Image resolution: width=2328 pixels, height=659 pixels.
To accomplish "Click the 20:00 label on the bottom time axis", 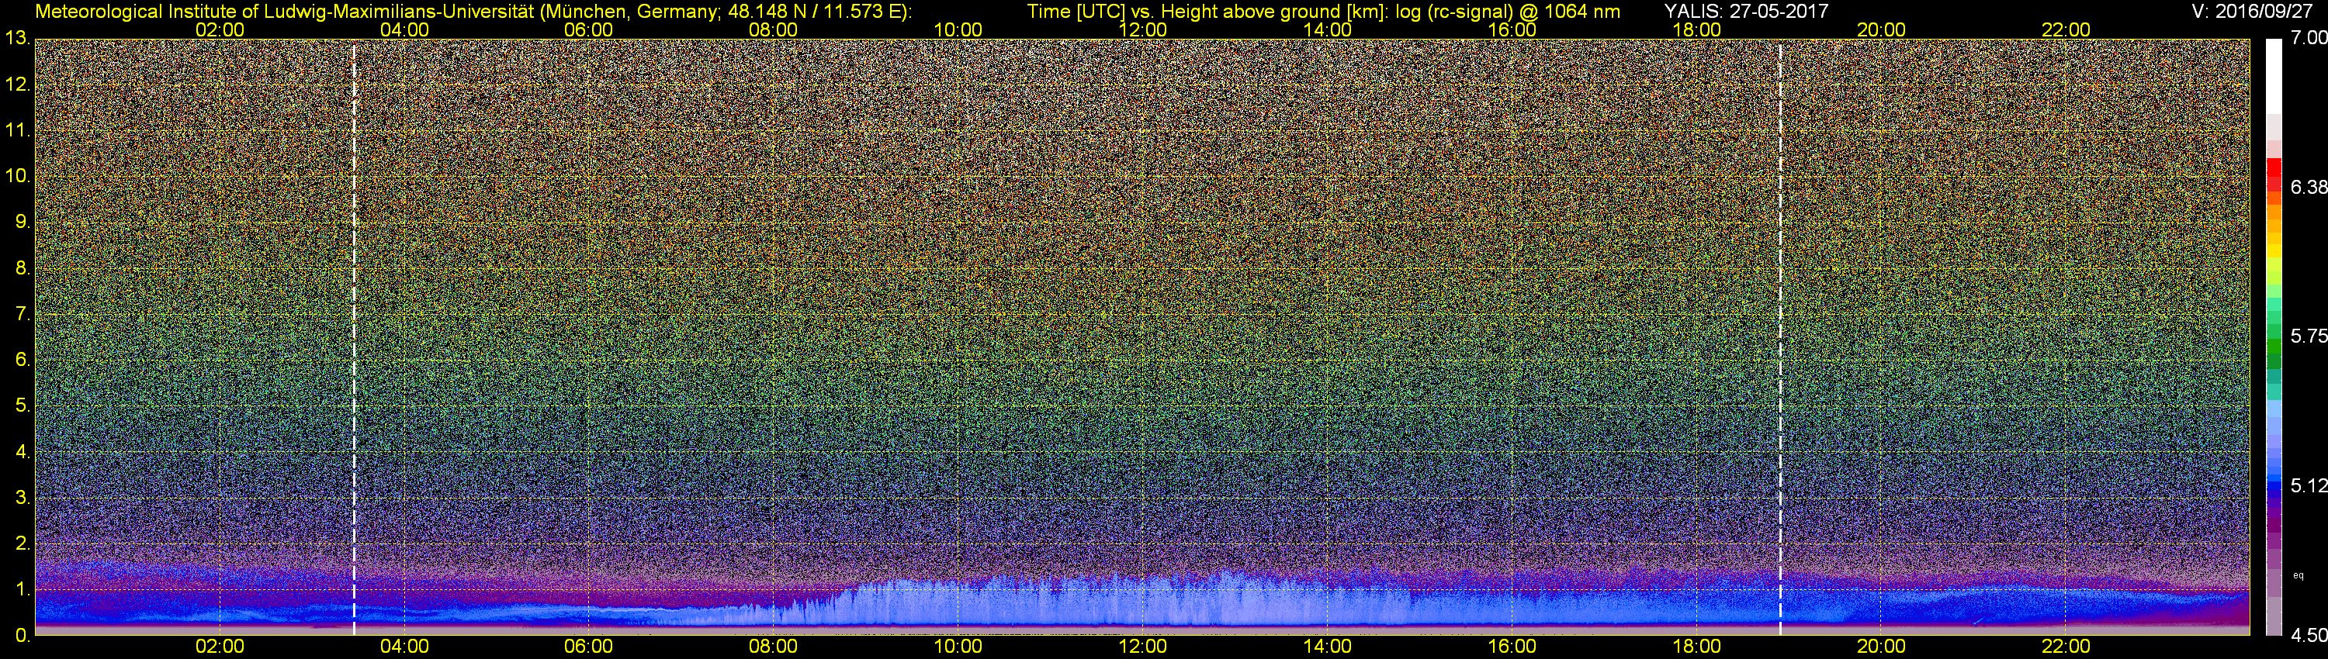I will click(1882, 647).
